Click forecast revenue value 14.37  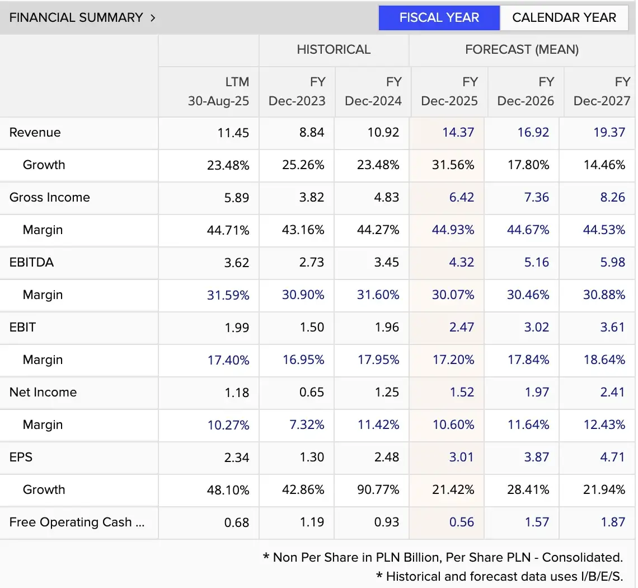pos(458,132)
